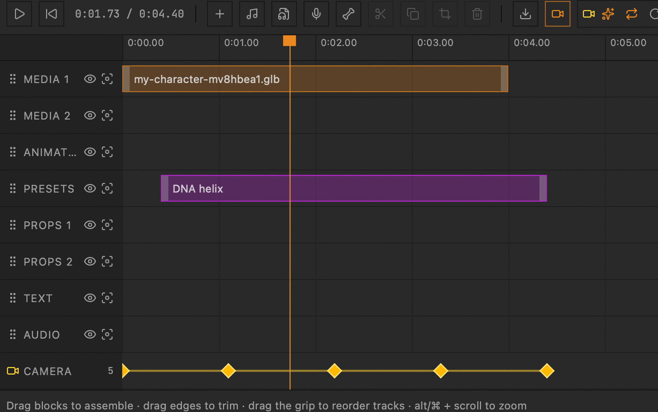
Task: Click the focus icon for PROPS 2
Action: coord(107,261)
